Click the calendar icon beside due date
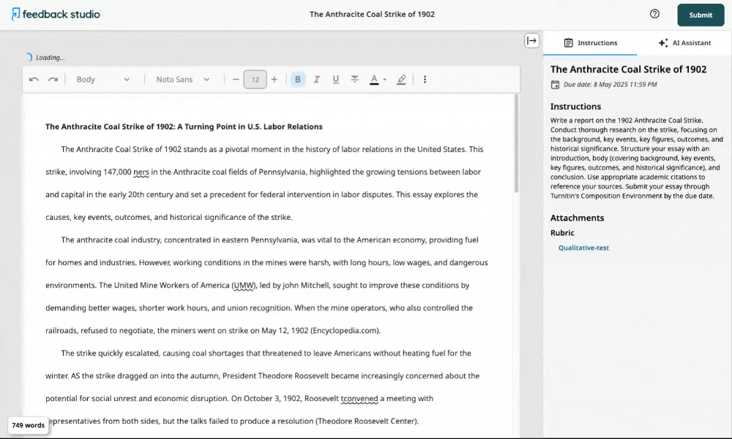Screen dimensions: 732x439 point(555,84)
